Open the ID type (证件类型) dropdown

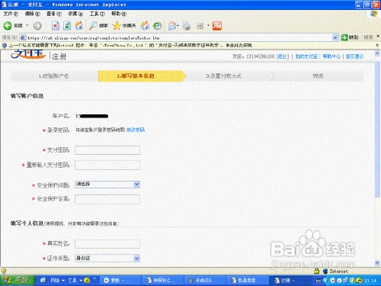click(x=136, y=259)
